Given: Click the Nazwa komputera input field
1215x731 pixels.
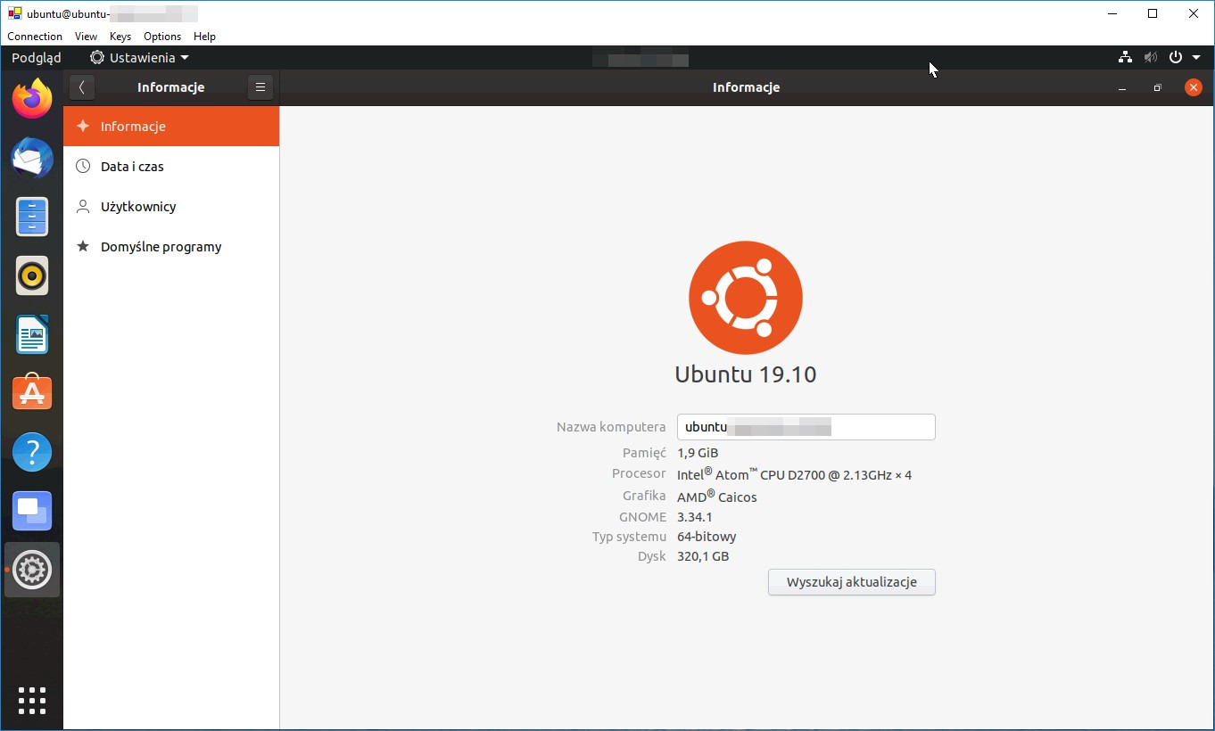Looking at the screenshot, I should click(806, 427).
